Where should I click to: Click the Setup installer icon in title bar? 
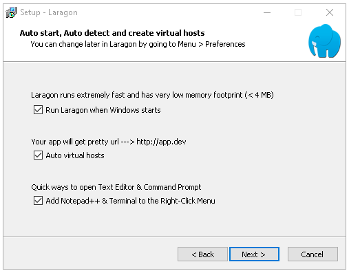point(11,12)
